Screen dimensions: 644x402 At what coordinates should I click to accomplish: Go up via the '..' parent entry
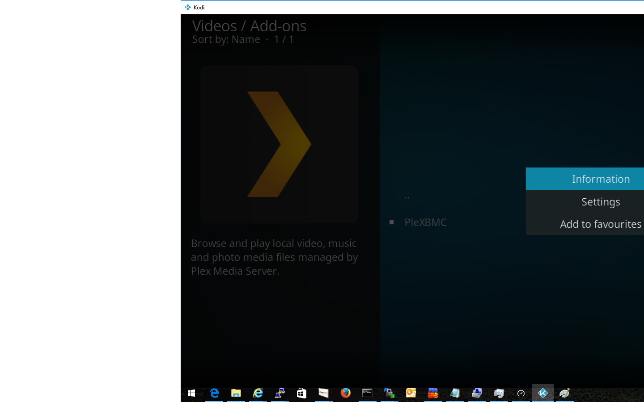coord(407,196)
